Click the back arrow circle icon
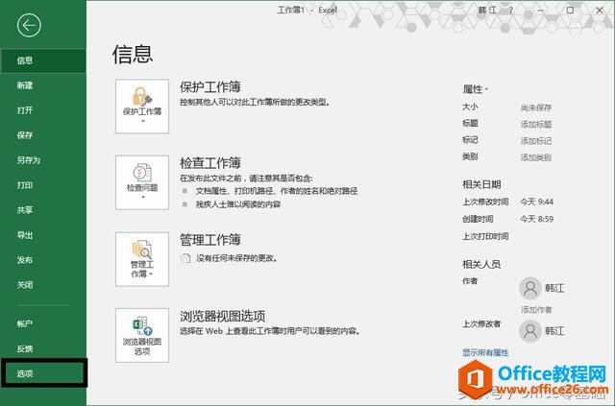Viewport: 615px width, 406px height. (30, 26)
